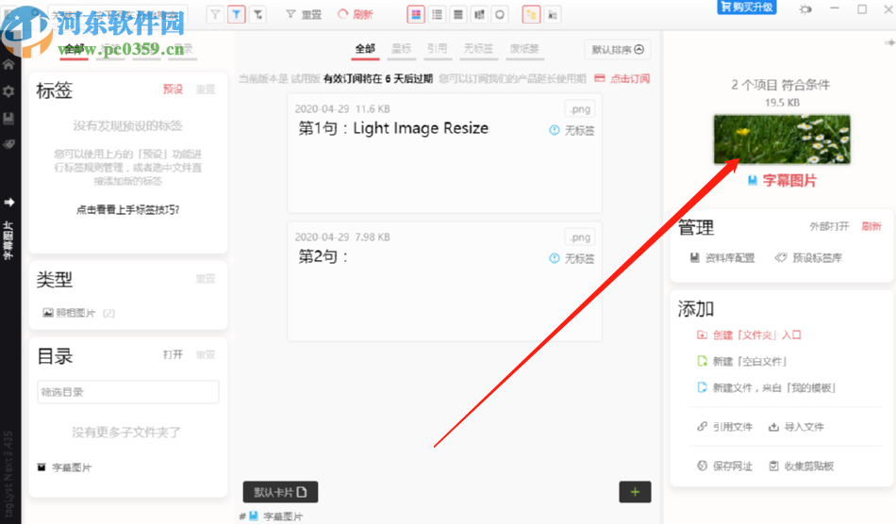
Task: Focus the 筛选目录 filter input field
Action: (128, 392)
